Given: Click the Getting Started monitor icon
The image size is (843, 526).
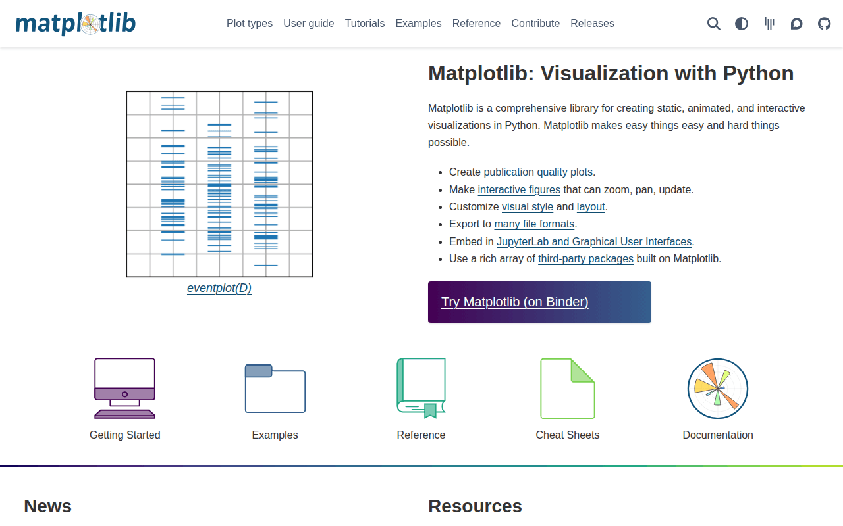Looking at the screenshot, I should click(125, 388).
